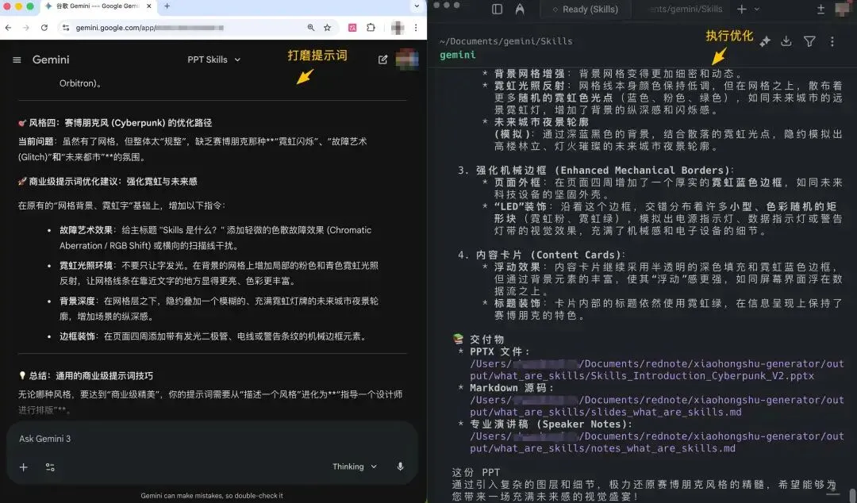The width and height of the screenshot is (857, 503).
Task: Activate the microphone voice input
Action: click(x=400, y=467)
